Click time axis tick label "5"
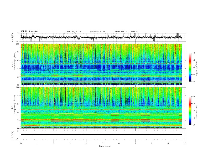 click(103, 143)
